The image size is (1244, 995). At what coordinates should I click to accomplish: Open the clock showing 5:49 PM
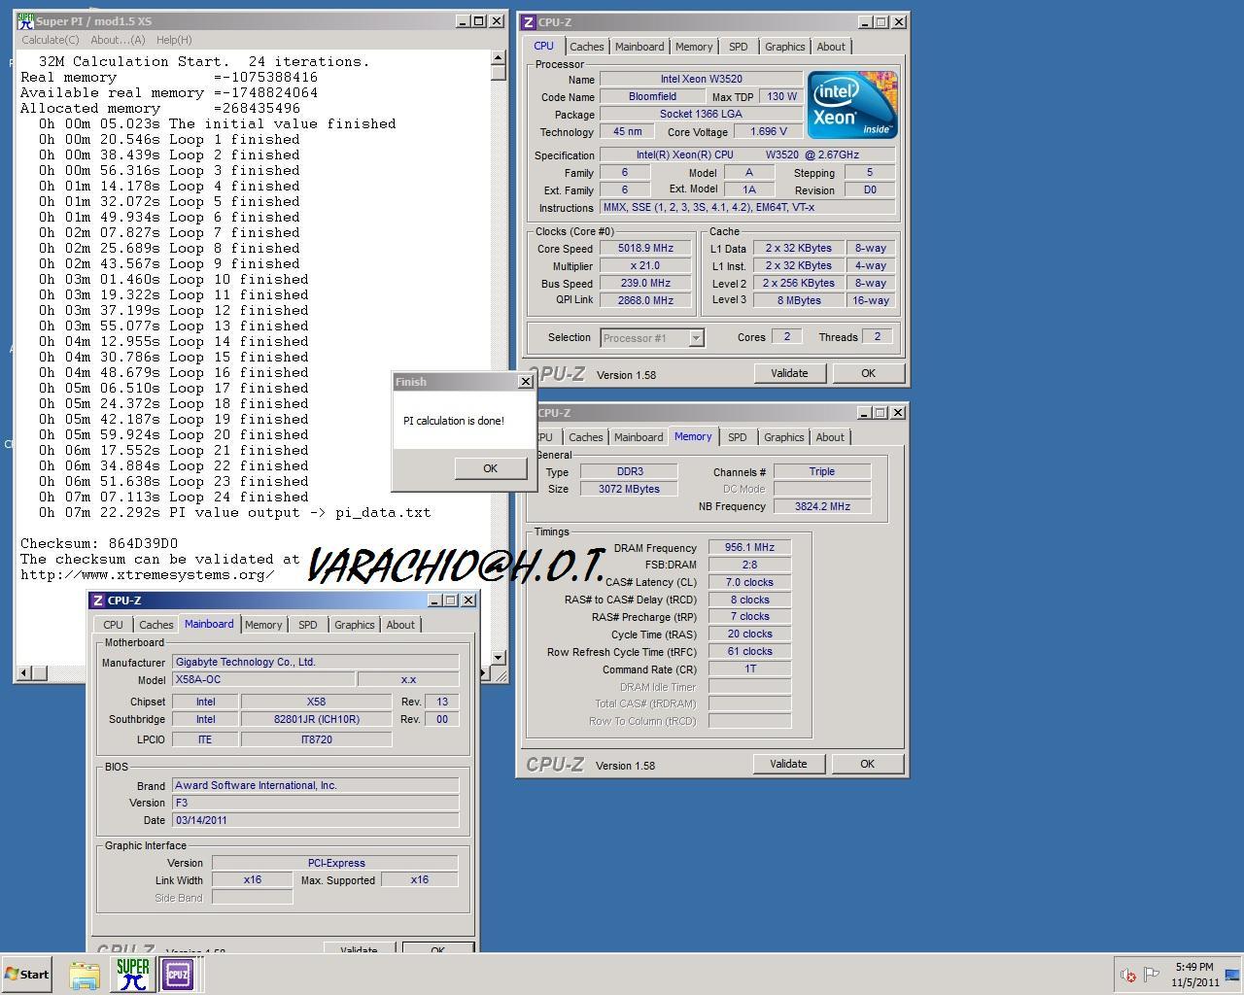point(1194,975)
